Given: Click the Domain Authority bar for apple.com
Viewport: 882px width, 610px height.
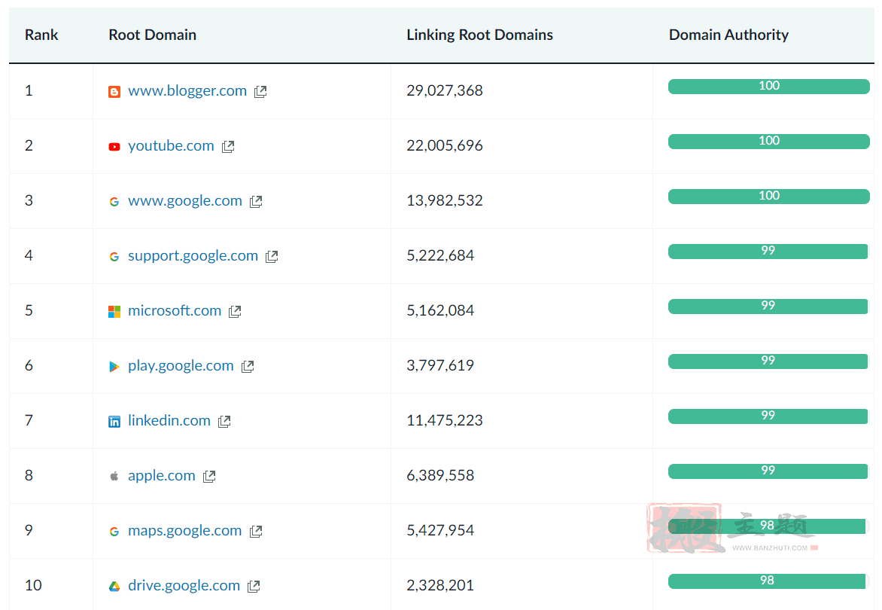Looking at the screenshot, I should [x=768, y=471].
